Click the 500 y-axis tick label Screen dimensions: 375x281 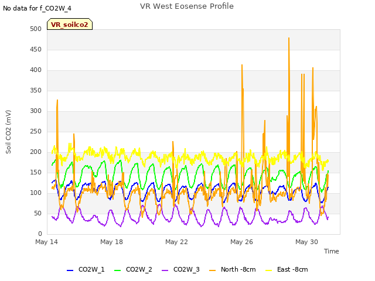coord(36,29)
